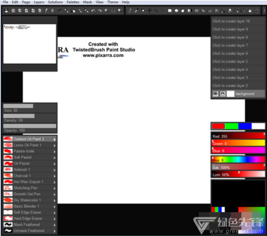Open the Solutions menu
This screenshot has height=236, width=267.
coord(55,2)
